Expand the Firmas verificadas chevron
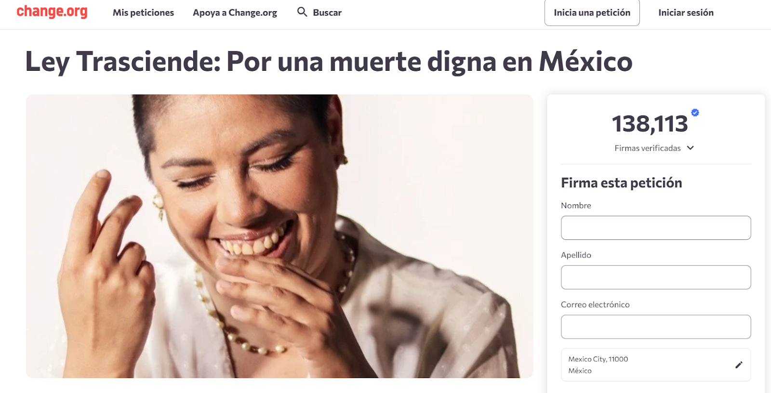Viewport: 771px width, 393px height. 691,148
